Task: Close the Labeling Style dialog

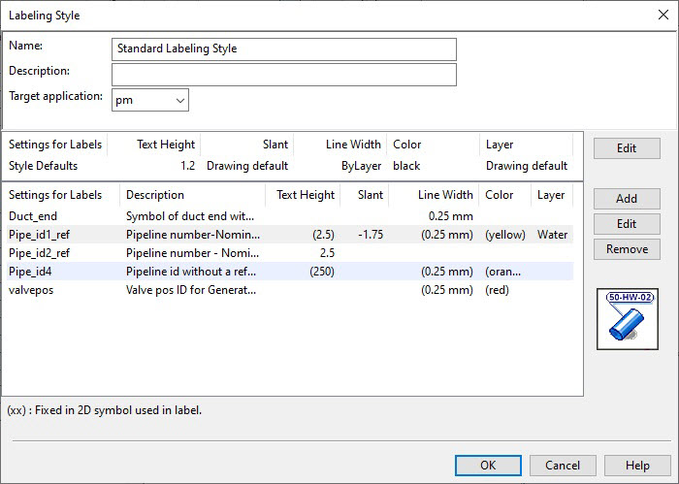Action: (x=663, y=15)
